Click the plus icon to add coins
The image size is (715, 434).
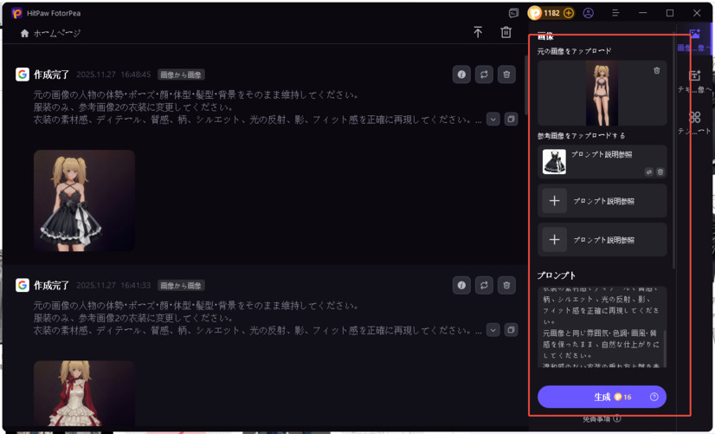568,13
